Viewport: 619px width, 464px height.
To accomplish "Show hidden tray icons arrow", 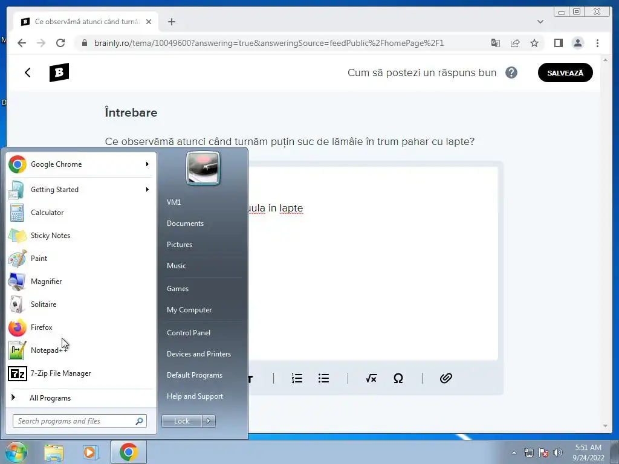I will 514,453.
